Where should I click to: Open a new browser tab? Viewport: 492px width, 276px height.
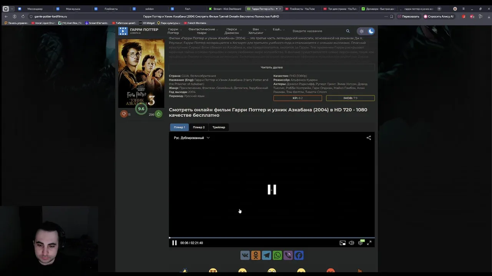point(439,9)
